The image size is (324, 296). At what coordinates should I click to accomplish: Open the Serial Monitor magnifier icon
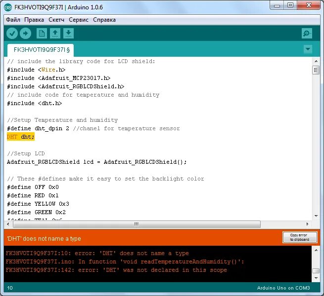(307, 33)
